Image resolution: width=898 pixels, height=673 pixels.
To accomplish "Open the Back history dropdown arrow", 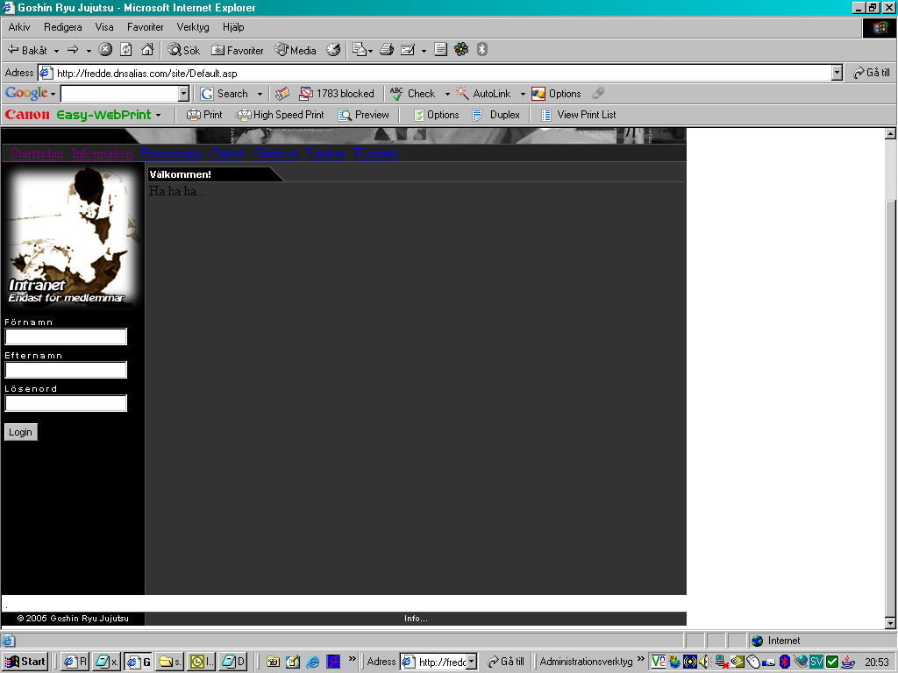I will pos(56,51).
